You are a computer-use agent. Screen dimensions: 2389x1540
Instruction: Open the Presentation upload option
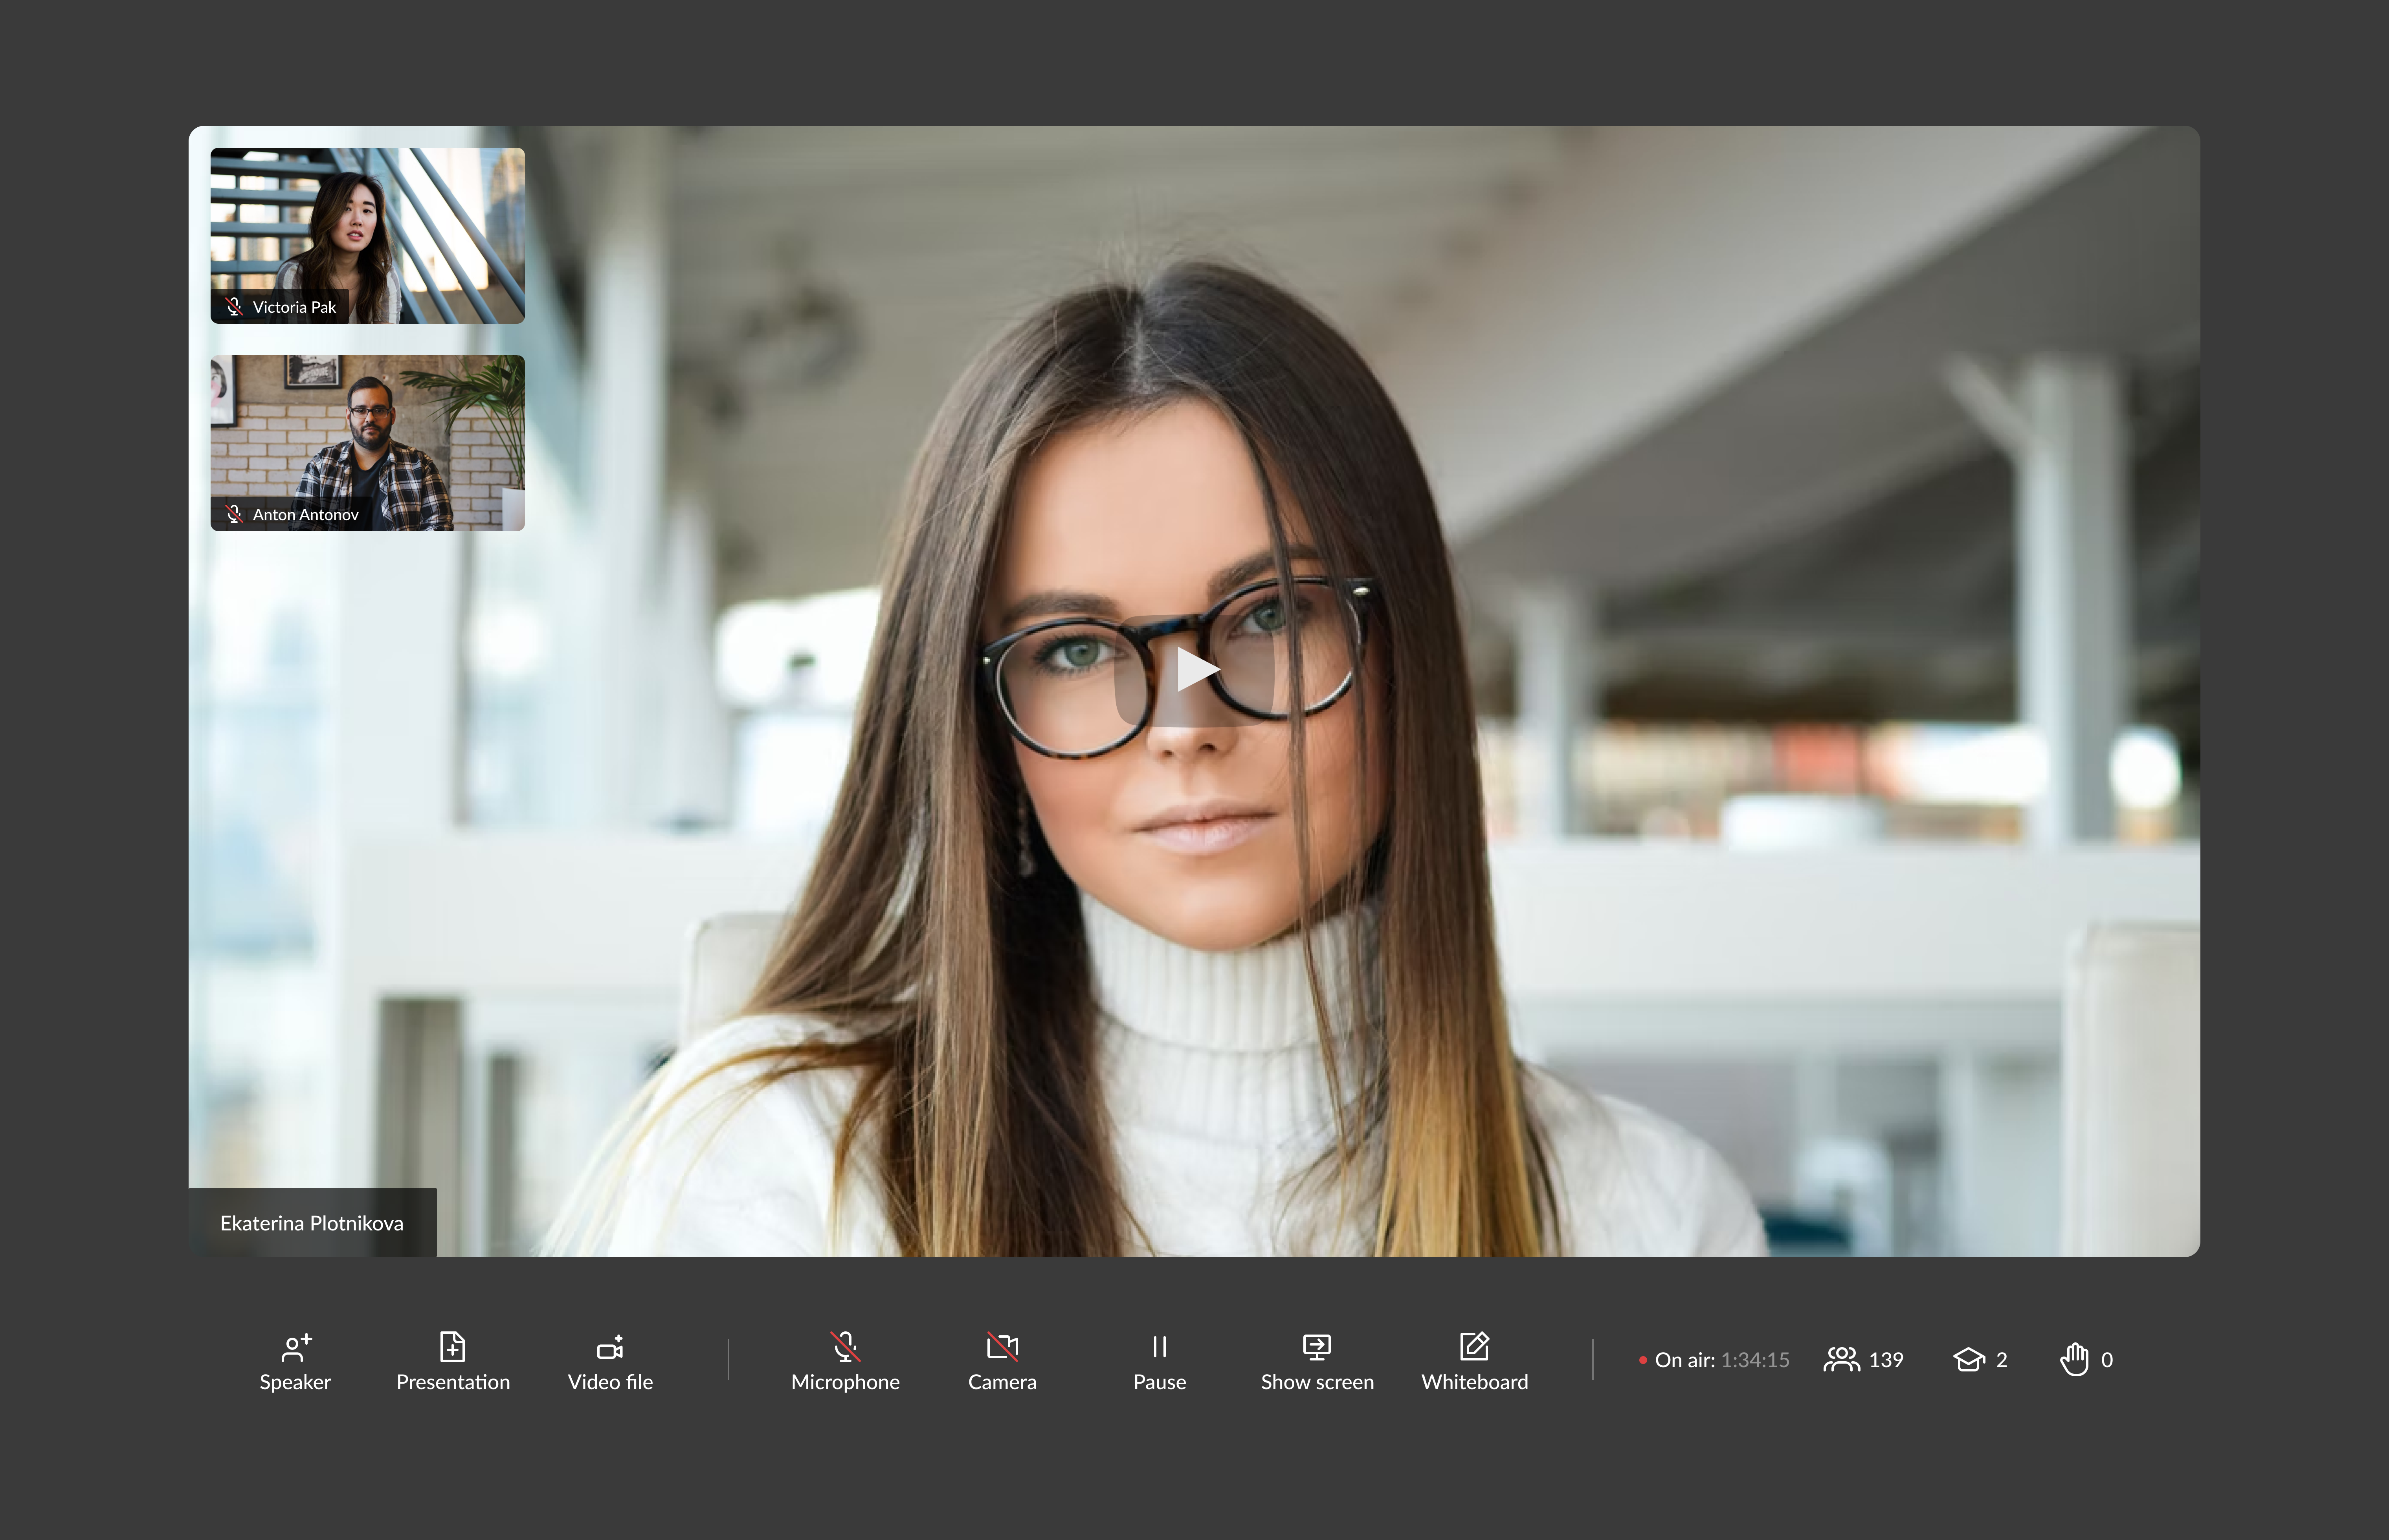(453, 1361)
